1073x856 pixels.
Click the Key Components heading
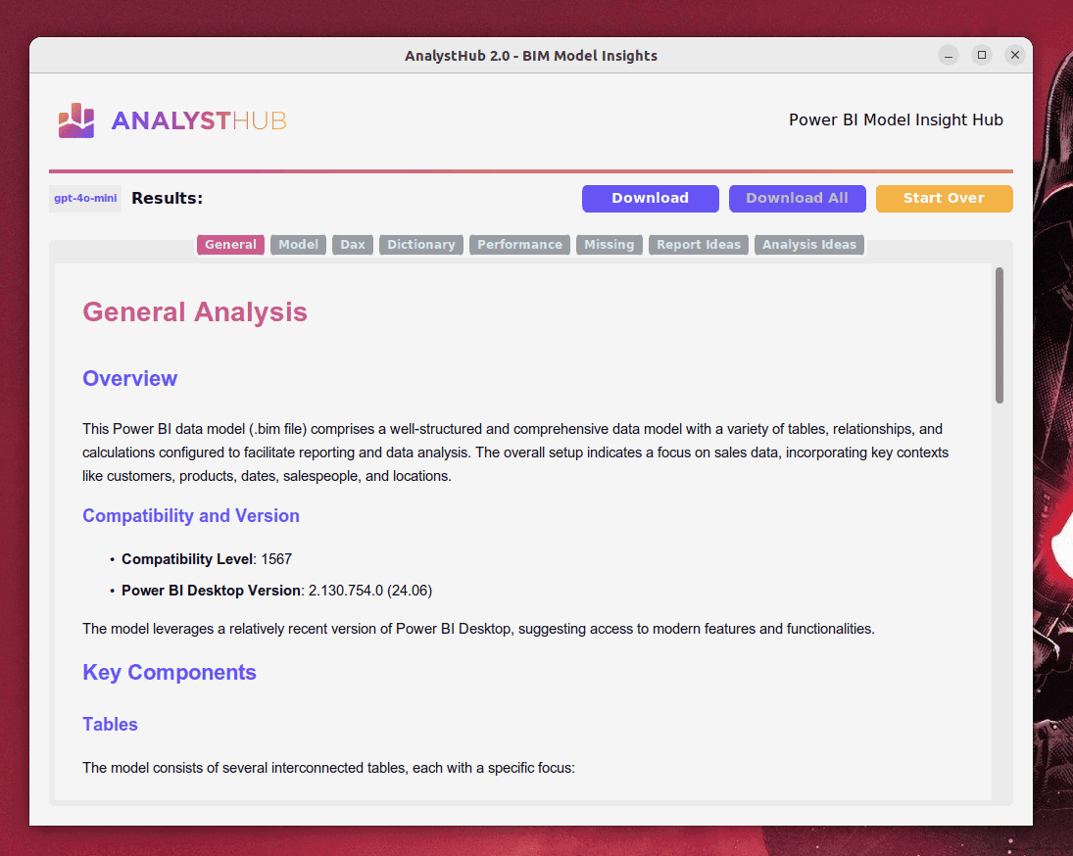[x=169, y=672]
